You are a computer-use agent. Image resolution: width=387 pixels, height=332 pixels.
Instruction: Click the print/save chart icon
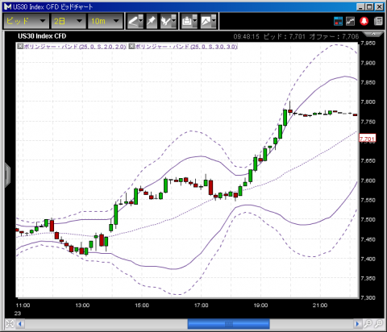pyautogui.click(x=186, y=21)
